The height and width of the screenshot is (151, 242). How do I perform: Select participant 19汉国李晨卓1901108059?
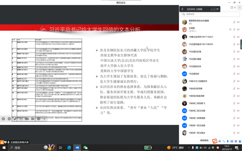coord(201,44)
